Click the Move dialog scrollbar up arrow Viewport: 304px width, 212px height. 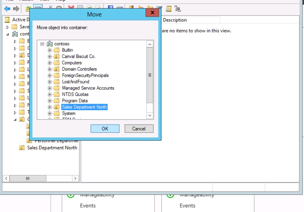tap(150, 44)
